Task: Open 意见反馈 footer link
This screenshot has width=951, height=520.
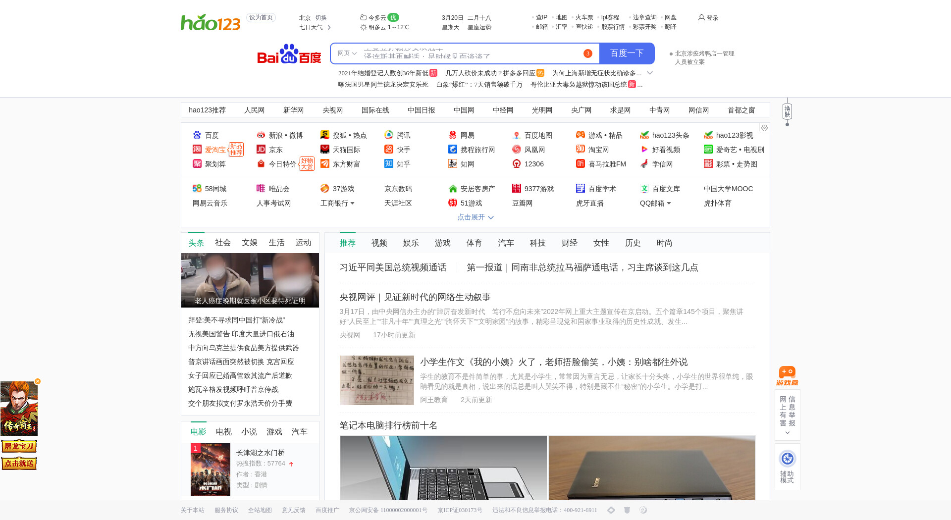Action: pyautogui.click(x=294, y=510)
